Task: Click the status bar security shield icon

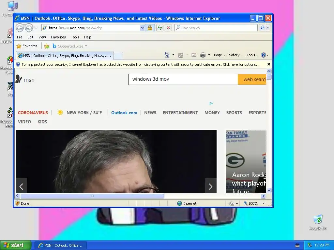Action: pyautogui.click(x=18, y=203)
